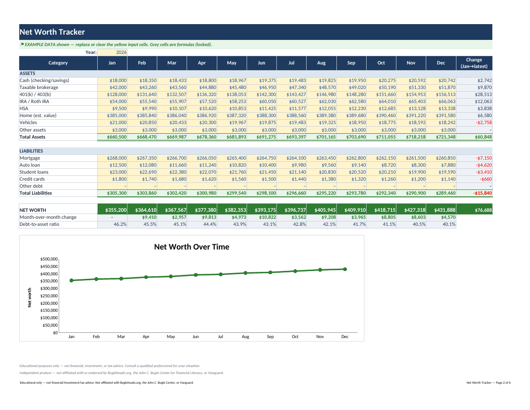Image resolution: width=530 pixels, height=410 pixels.
Task: Click Vehicles change value -$2,758
Action: click(x=474, y=122)
